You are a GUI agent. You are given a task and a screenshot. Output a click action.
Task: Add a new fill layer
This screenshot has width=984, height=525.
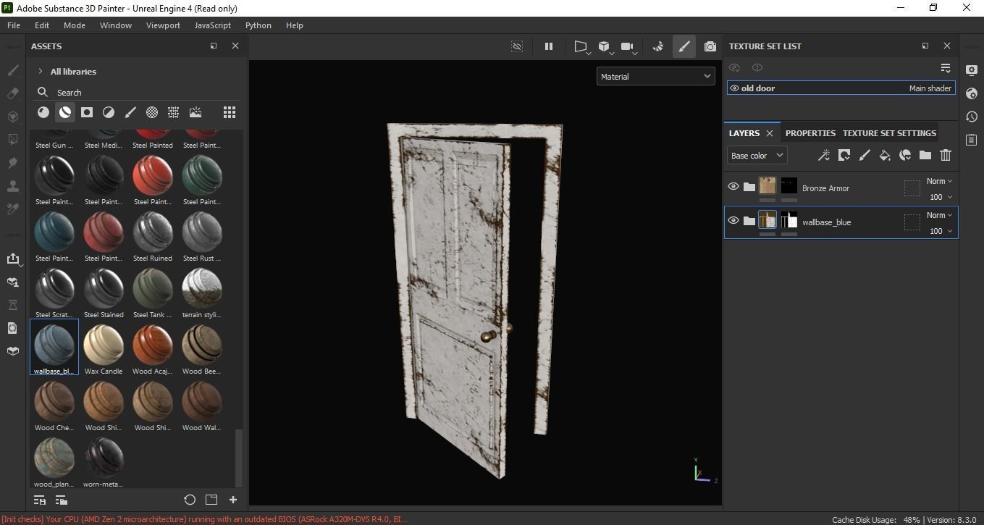tap(884, 155)
